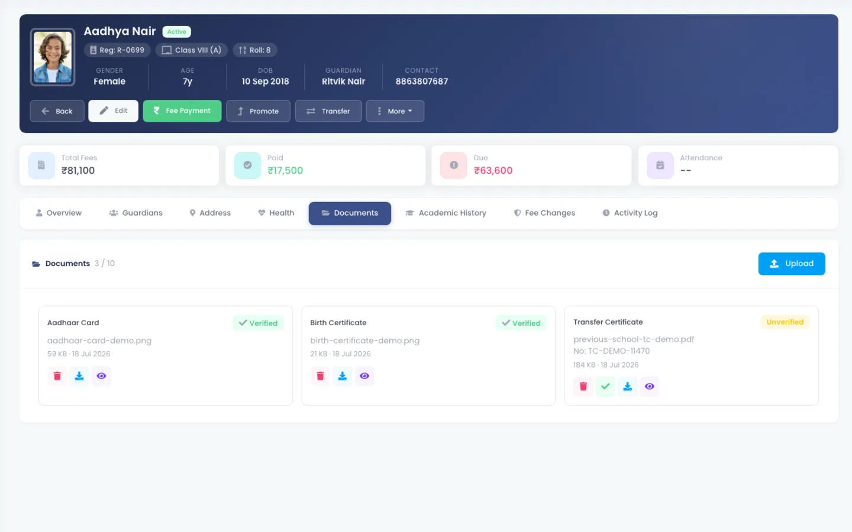
Task: Click the student profile photo
Action: 53,57
